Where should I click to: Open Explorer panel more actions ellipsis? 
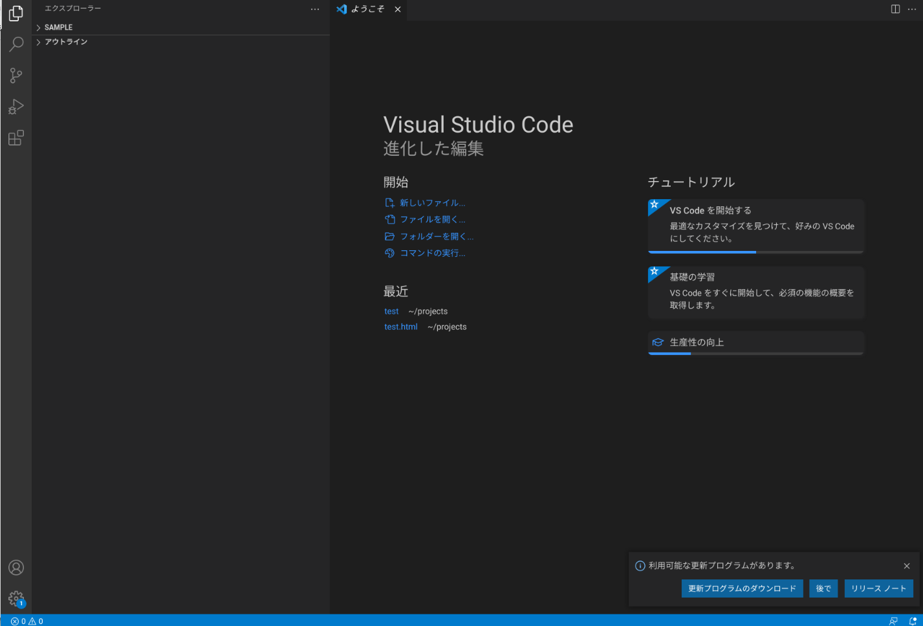(x=315, y=9)
